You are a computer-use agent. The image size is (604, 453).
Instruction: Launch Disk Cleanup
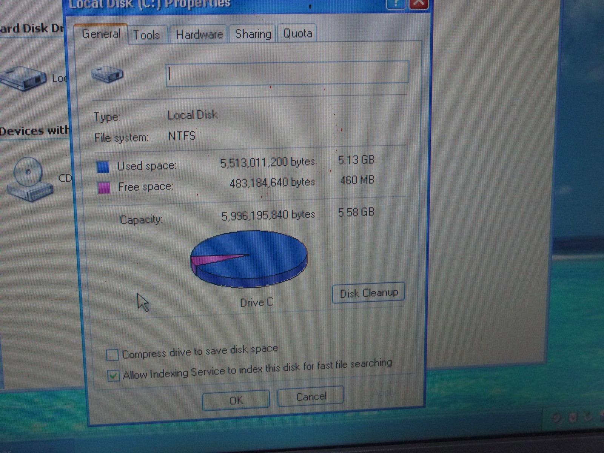coord(368,293)
